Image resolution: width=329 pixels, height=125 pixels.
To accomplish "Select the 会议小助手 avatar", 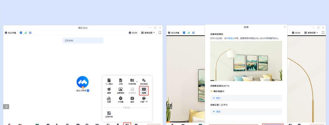I will coord(83,82).
